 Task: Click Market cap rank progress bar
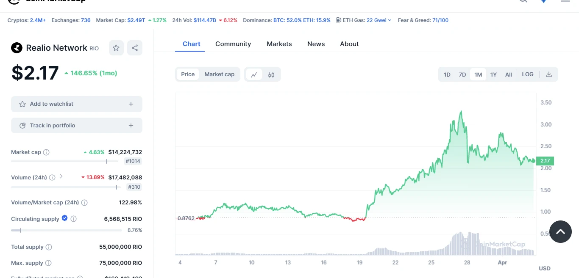pos(64,161)
